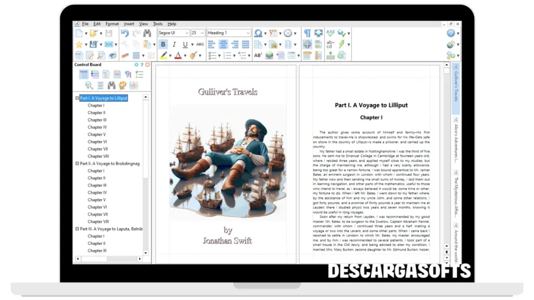Open the Segoe UI font dropdown
534x300 pixels.
coord(187,33)
